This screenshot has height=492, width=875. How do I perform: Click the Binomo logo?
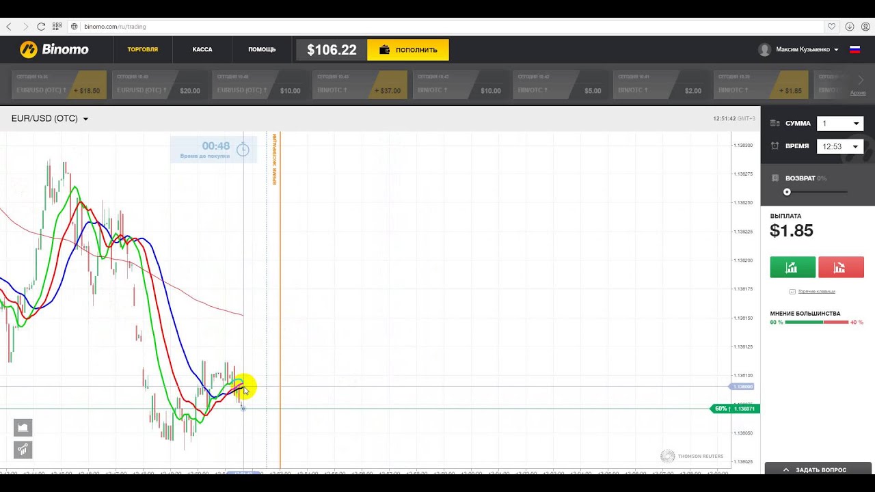54,49
